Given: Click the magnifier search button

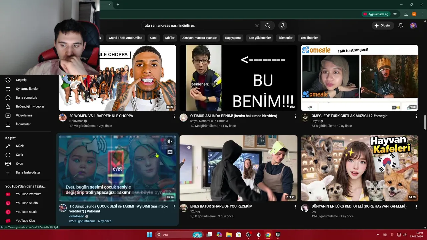Looking at the screenshot, I should [x=268, y=26].
